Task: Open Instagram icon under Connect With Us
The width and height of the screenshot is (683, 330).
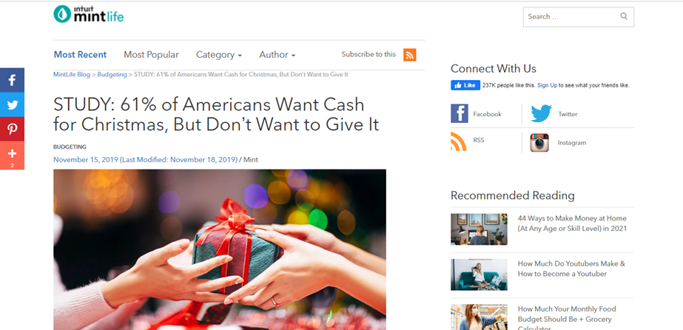Action: [x=539, y=143]
